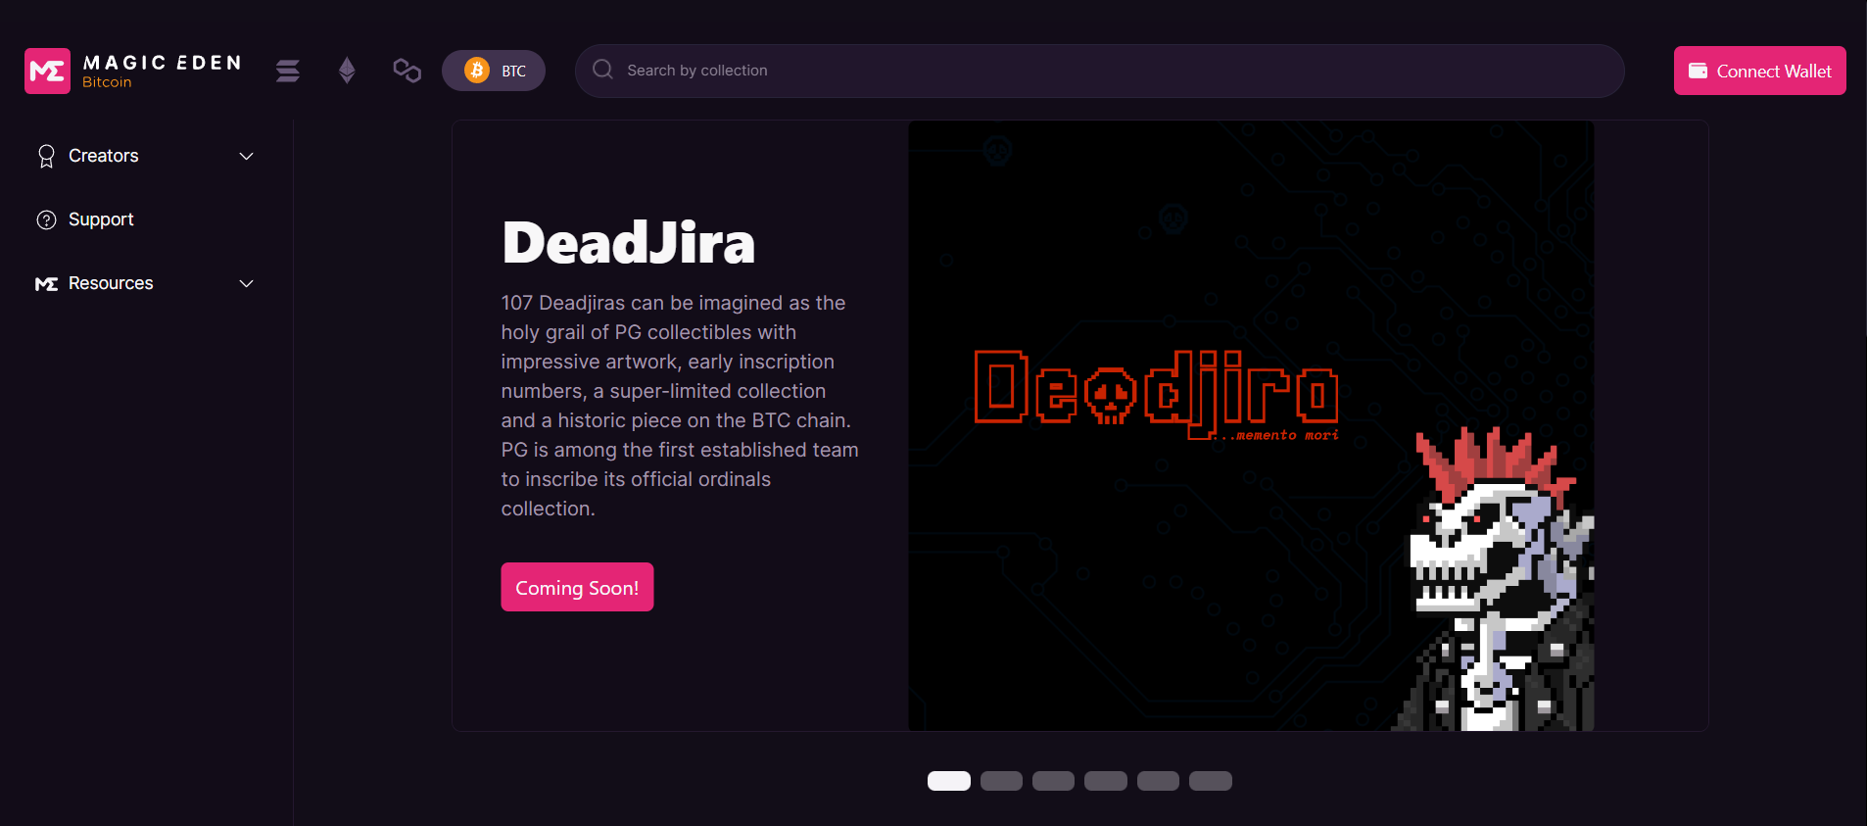Click the Connect Wallet button
1867x826 pixels.
(1759, 71)
